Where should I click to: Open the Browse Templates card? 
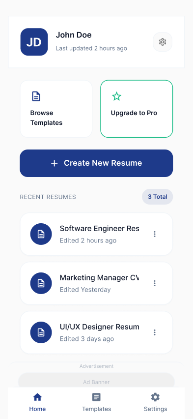[56, 109]
